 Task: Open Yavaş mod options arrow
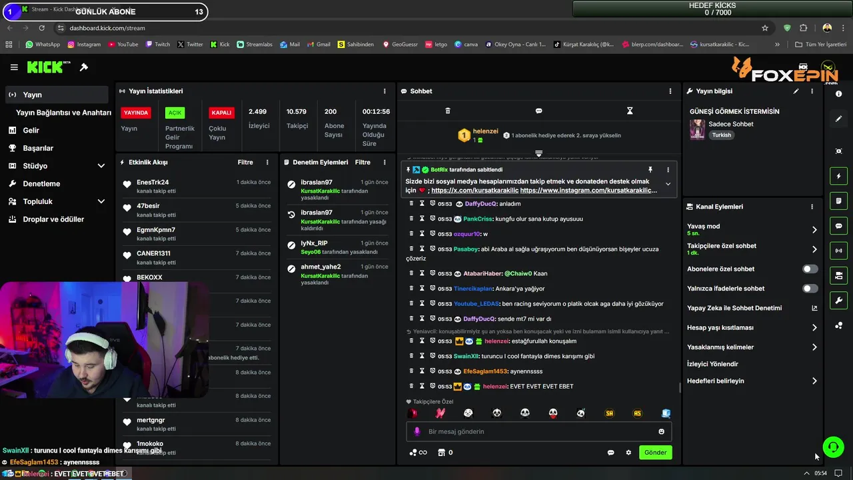click(x=814, y=230)
